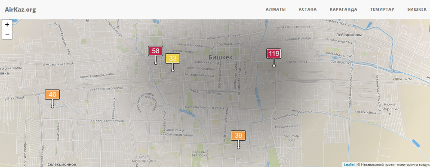Follow the Leaflet attribution link
Image resolution: width=430 pixels, height=167 pixels.
coord(349,164)
